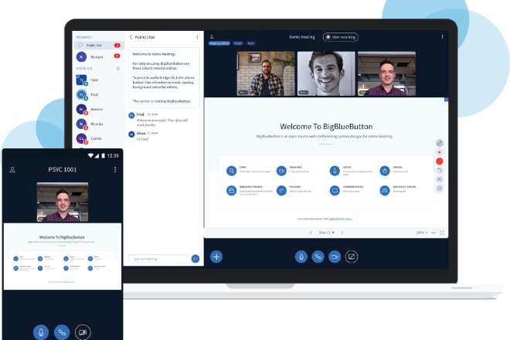Viewport: 510px width, 340px height.
Task: Open private chat with Richard
Action: [98, 57]
